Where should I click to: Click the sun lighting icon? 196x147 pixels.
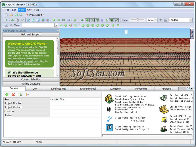tap(161, 20)
